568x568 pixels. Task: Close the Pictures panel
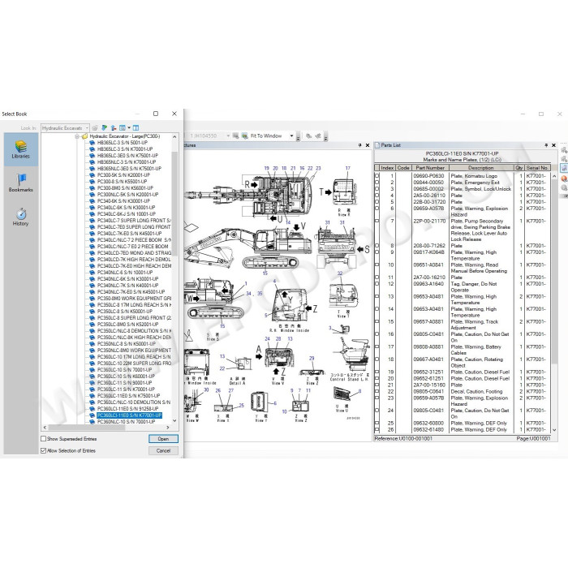click(x=368, y=145)
